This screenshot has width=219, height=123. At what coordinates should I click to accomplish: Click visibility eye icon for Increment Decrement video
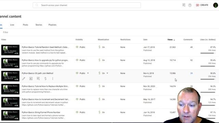[x=77, y=99]
